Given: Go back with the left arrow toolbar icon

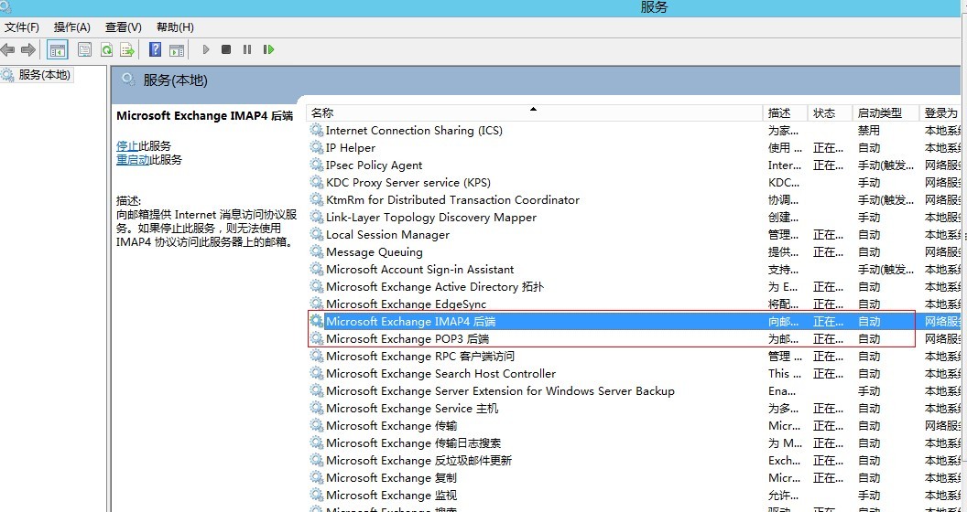Looking at the screenshot, I should pyautogui.click(x=8, y=50).
